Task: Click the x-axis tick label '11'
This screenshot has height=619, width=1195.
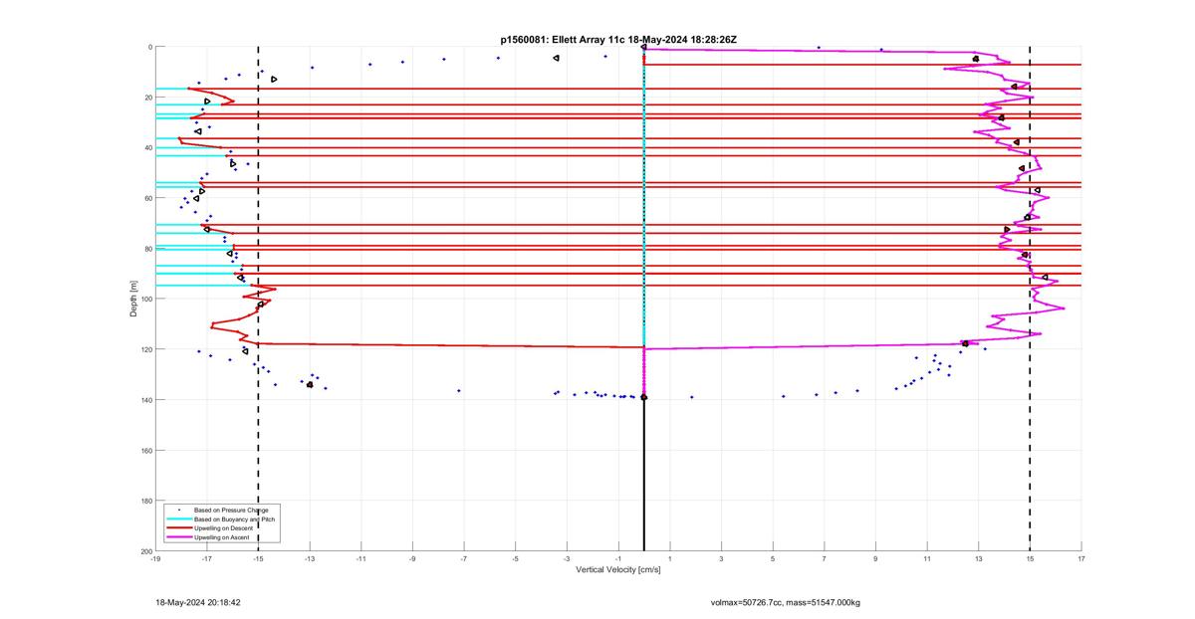Action: (x=927, y=559)
